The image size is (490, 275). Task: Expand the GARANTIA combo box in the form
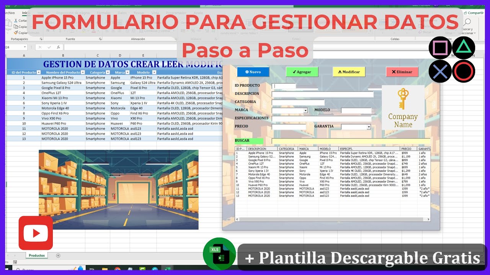(369, 127)
